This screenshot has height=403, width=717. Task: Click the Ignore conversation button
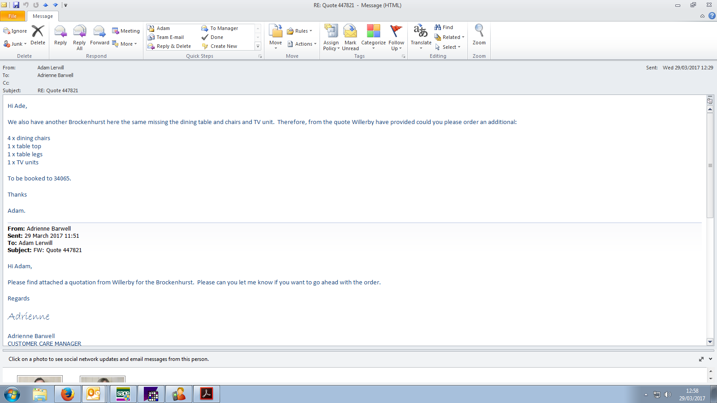coord(15,31)
